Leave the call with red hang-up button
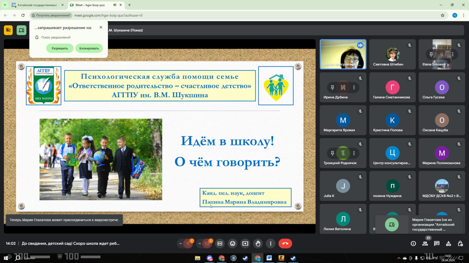 coord(285,243)
